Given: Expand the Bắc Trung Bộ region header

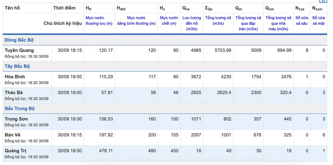Looking at the screenshot, I should [x=20, y=109].
